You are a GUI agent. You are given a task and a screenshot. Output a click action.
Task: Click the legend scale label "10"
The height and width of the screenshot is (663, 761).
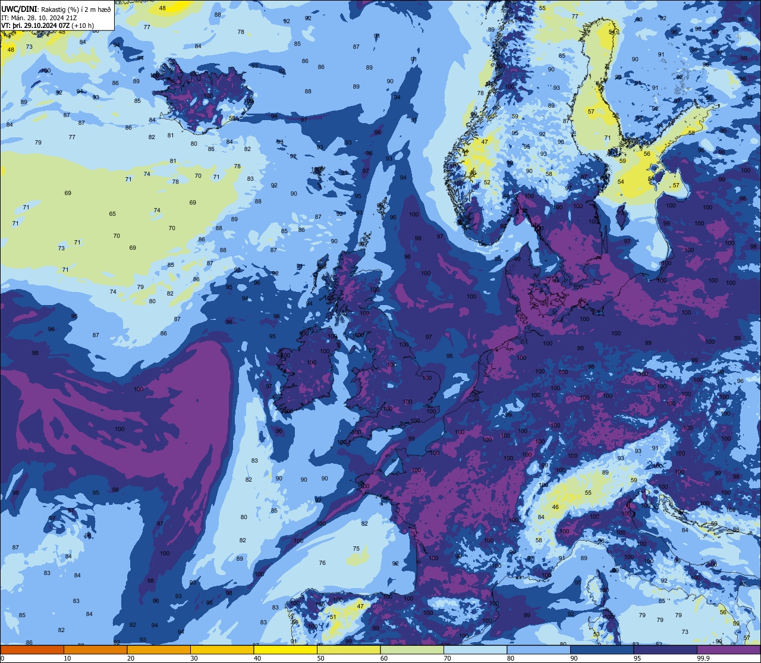[x=67, y=658]
